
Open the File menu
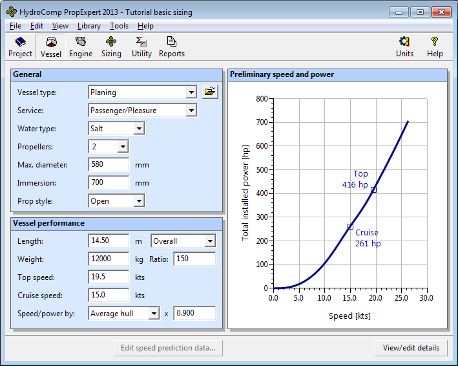16,26
